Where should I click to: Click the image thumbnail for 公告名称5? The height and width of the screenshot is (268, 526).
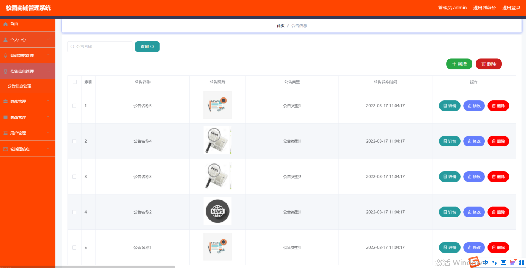click(x=217, y=105)
